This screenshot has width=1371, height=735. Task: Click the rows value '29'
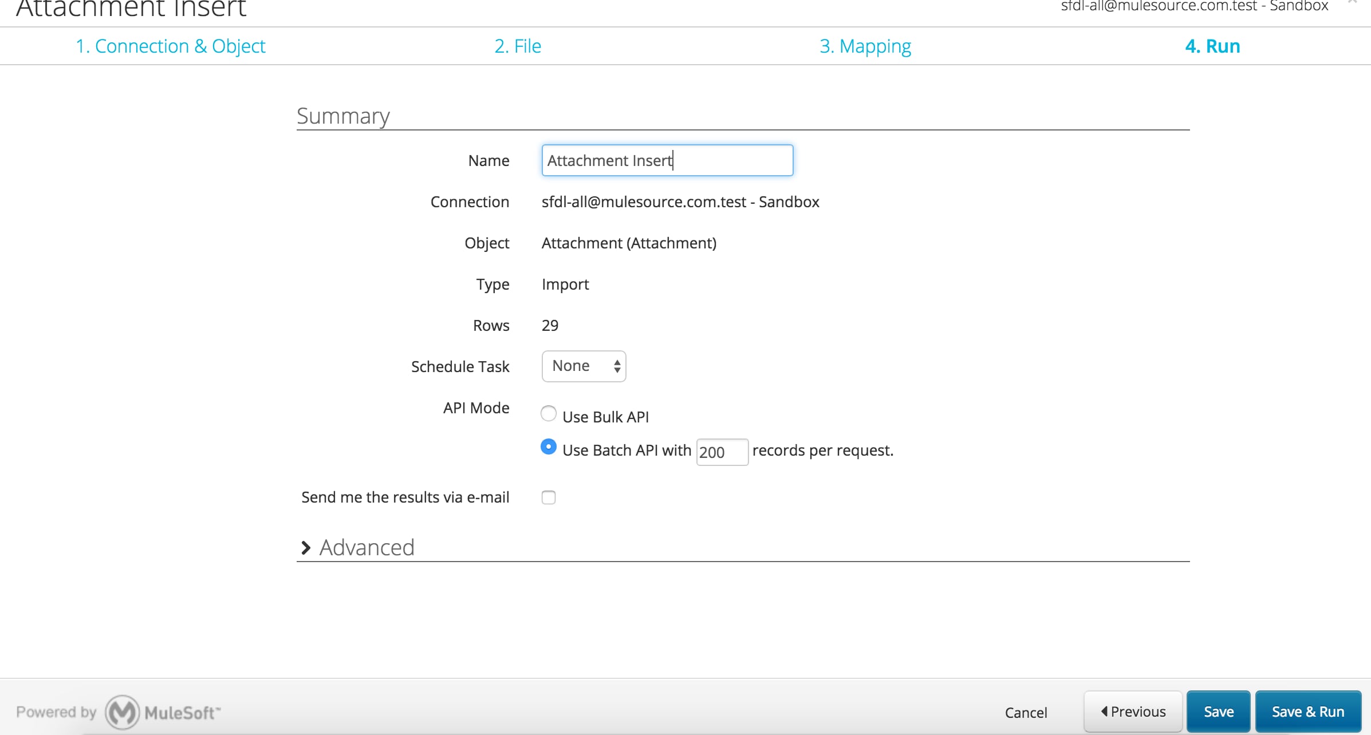click(550, 325)
